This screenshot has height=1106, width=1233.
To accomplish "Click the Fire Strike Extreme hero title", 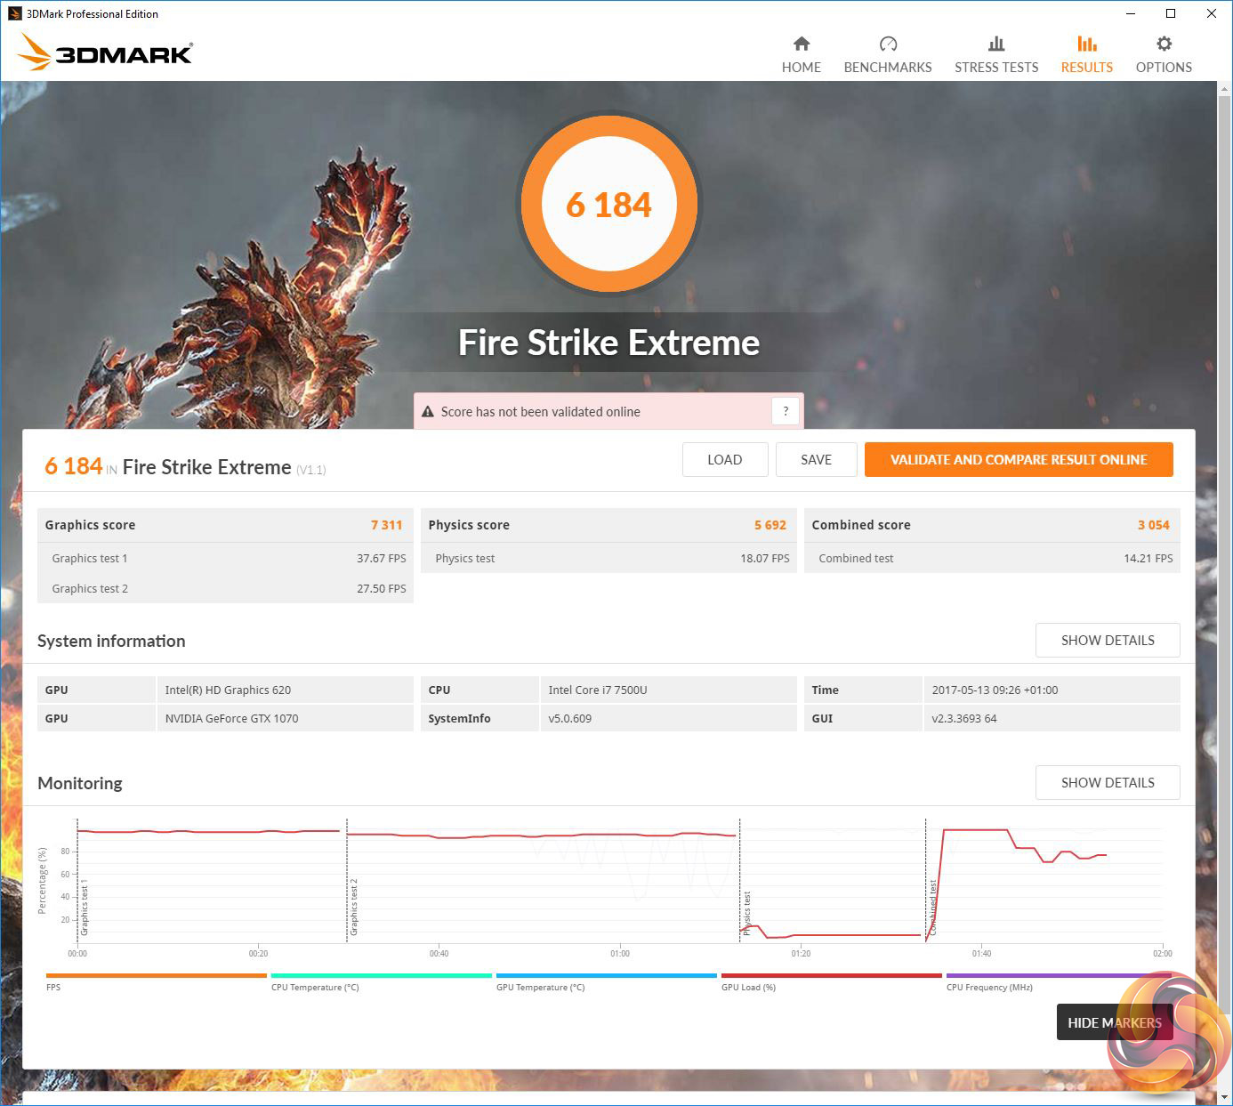I will point(609,343).
